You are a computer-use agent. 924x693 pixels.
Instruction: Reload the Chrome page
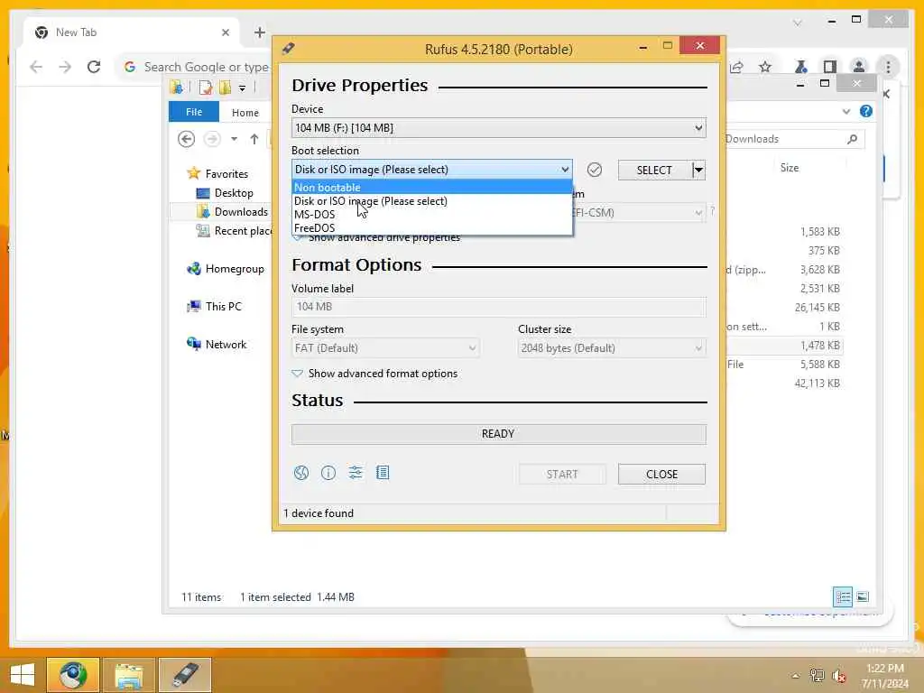tap(94, 67)
